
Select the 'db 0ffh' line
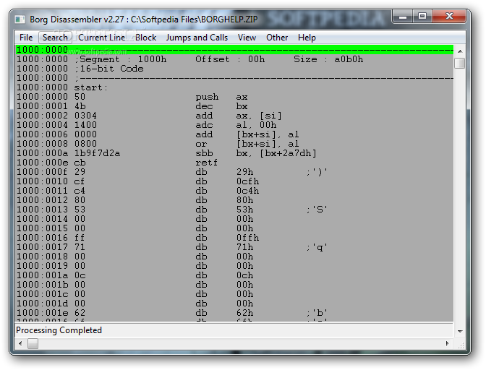(x=234, y=238)
